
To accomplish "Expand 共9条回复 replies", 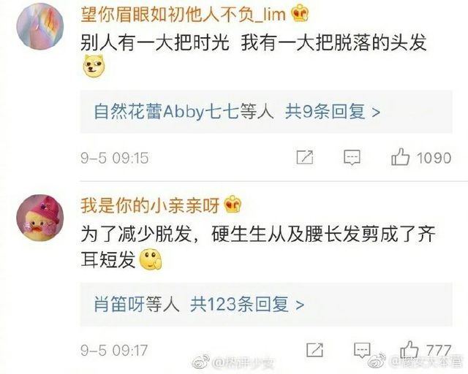I will click(333, 112).
